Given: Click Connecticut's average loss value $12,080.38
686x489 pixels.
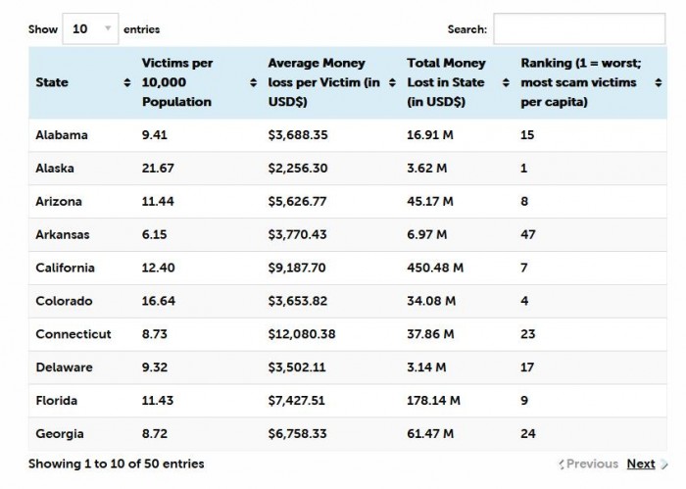Looking at the screenshot, I should click(x=309, y=334).
